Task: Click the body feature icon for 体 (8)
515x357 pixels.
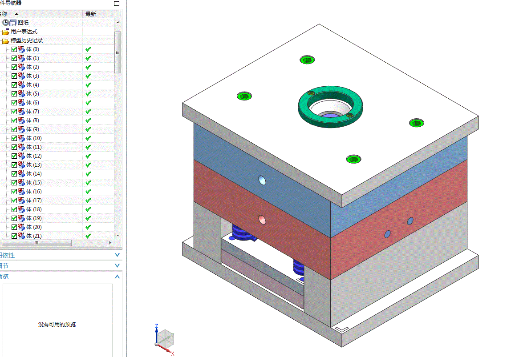Action: [x=21, y=120]
